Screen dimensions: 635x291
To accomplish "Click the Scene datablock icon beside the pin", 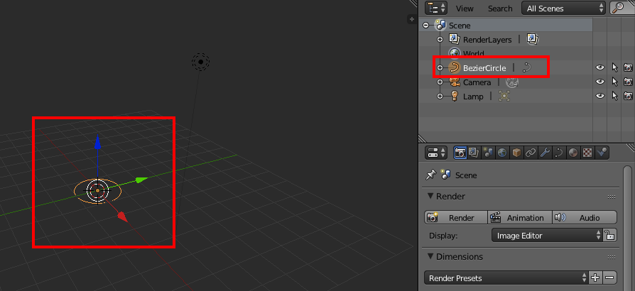I will tap(445, 175).
